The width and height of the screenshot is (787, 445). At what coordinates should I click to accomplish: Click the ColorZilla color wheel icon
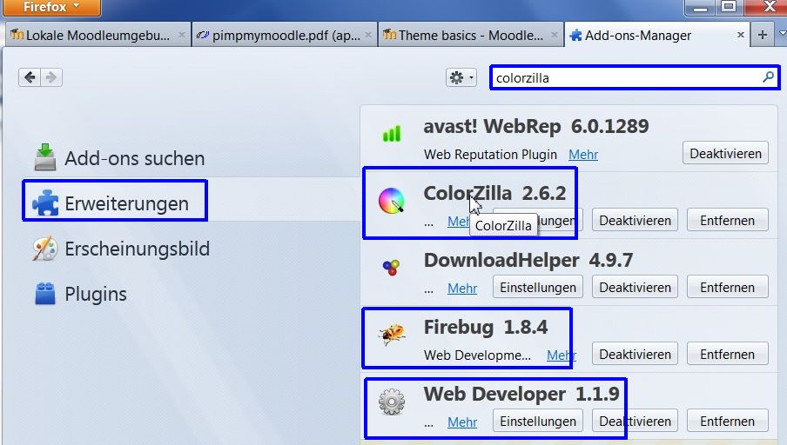[x=392, y=201]
